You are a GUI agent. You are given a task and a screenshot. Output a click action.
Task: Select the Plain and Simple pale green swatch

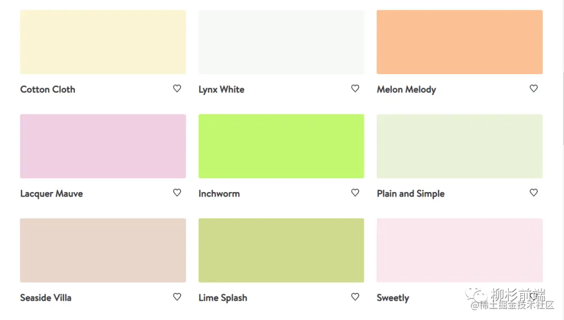(x=460, y=146)
